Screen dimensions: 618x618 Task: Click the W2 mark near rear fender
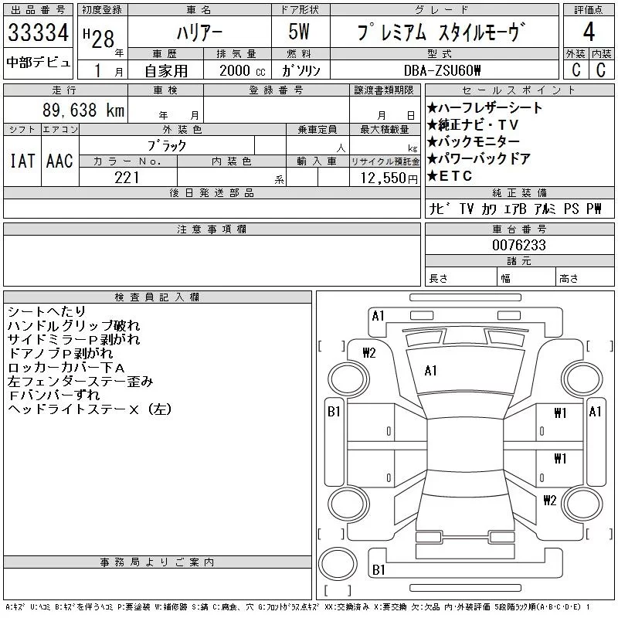coord(549,499)
